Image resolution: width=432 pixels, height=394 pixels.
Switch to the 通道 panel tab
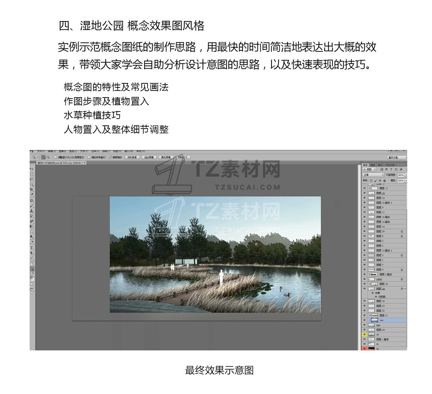tap(373, 165)
